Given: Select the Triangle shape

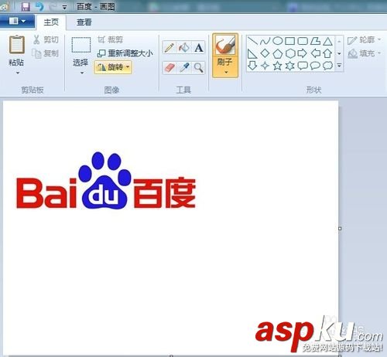Looking at the screenshot, I should [x=327, y=41].
